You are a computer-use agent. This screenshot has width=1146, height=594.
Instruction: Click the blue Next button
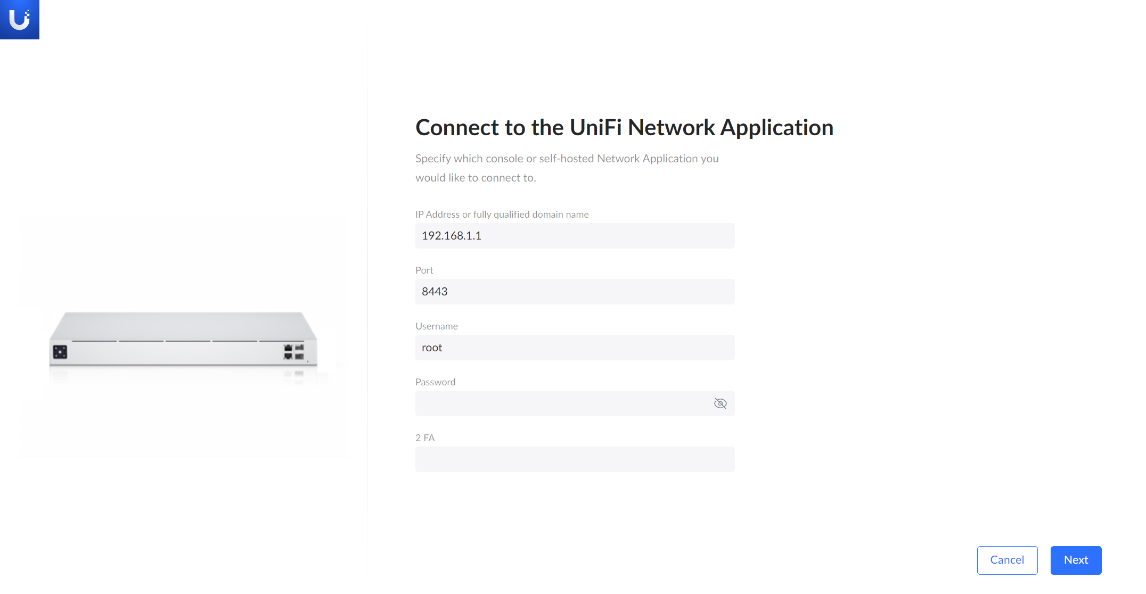(x=1076, y=560)
